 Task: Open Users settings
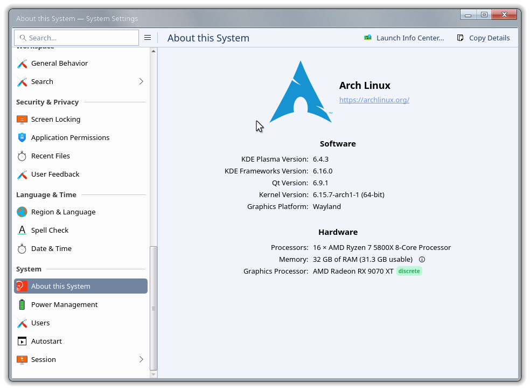click(81, 323)
